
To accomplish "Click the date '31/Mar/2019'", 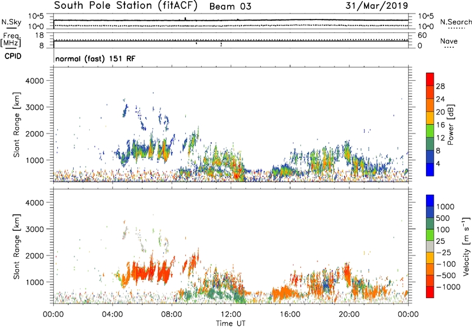I will click(x=376, y=6).
